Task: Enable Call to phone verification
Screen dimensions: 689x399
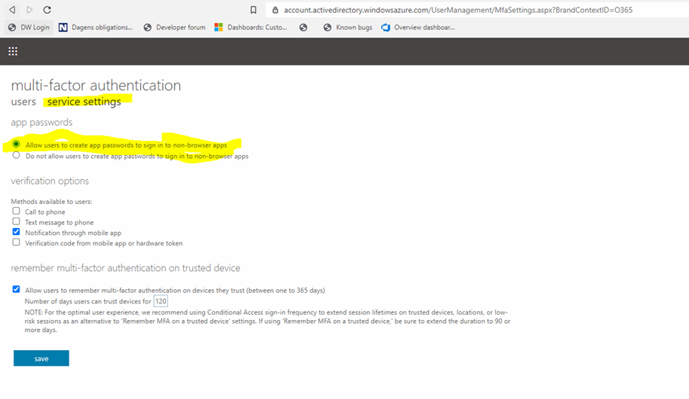Action: tap(17, 212)
